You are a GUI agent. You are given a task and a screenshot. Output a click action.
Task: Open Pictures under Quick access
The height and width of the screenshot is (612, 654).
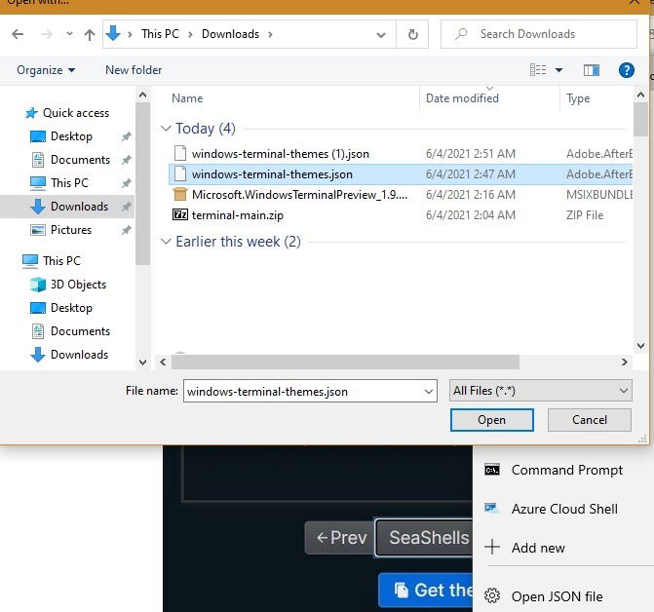[x=71, y=230]
